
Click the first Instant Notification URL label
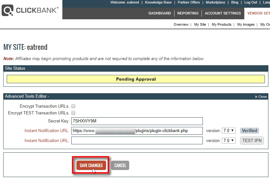(x=47, y=131)
